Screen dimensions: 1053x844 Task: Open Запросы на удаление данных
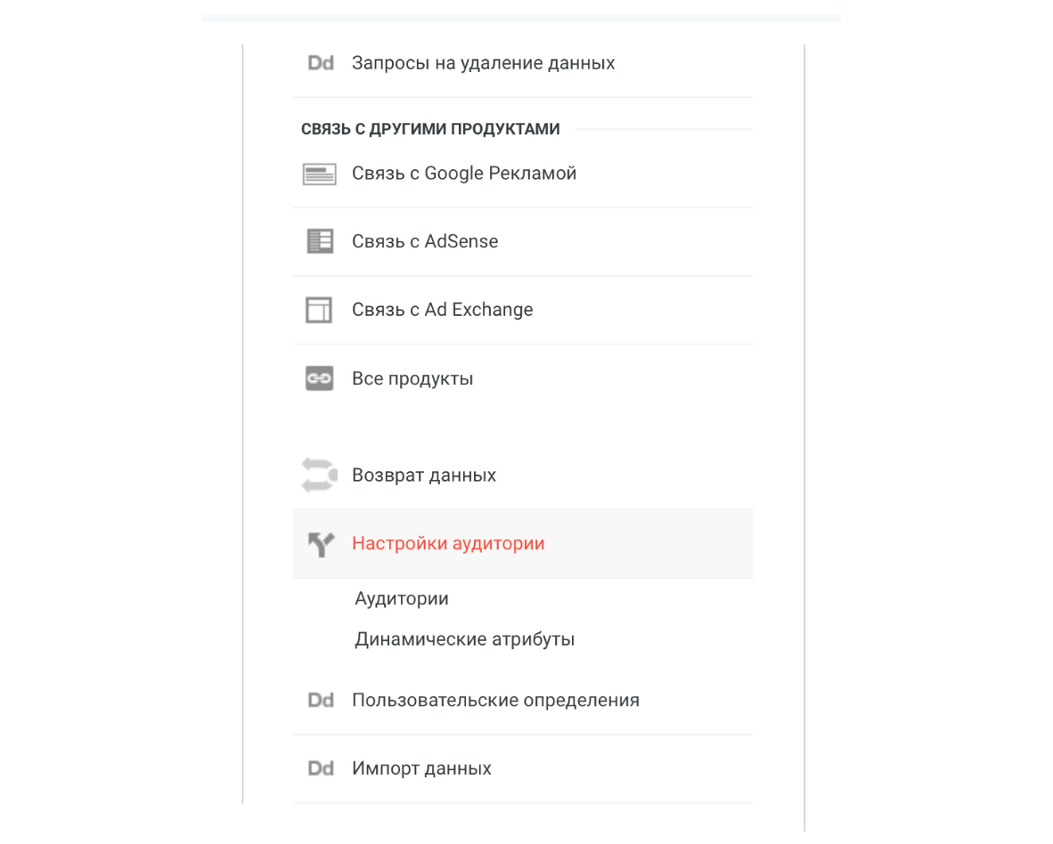pos(522,63)
